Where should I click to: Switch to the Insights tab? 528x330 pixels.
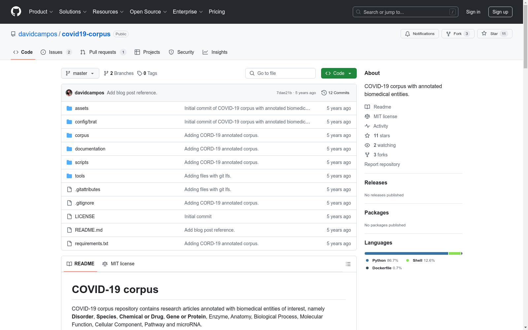pos(215,52)
